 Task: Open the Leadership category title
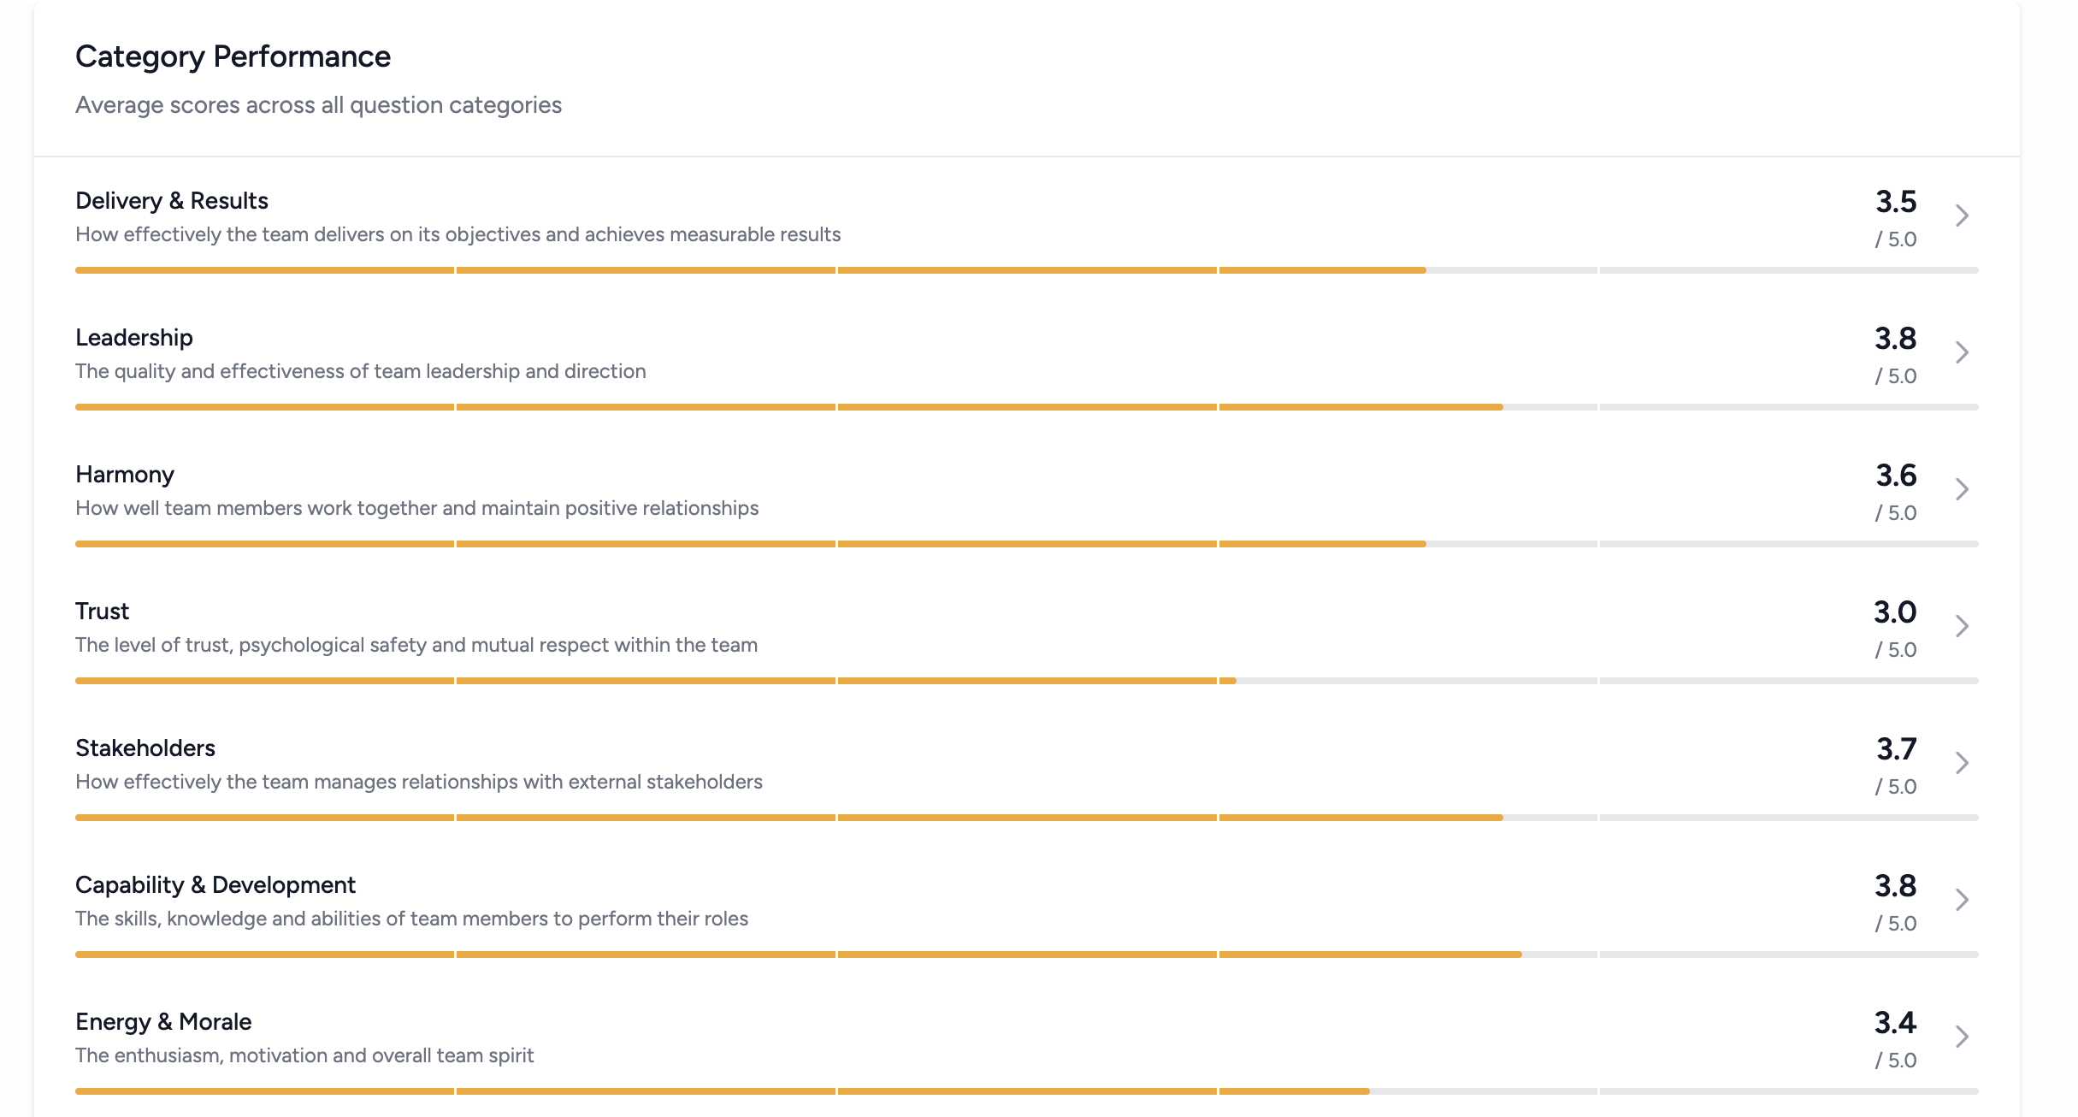tap(134, 338)
